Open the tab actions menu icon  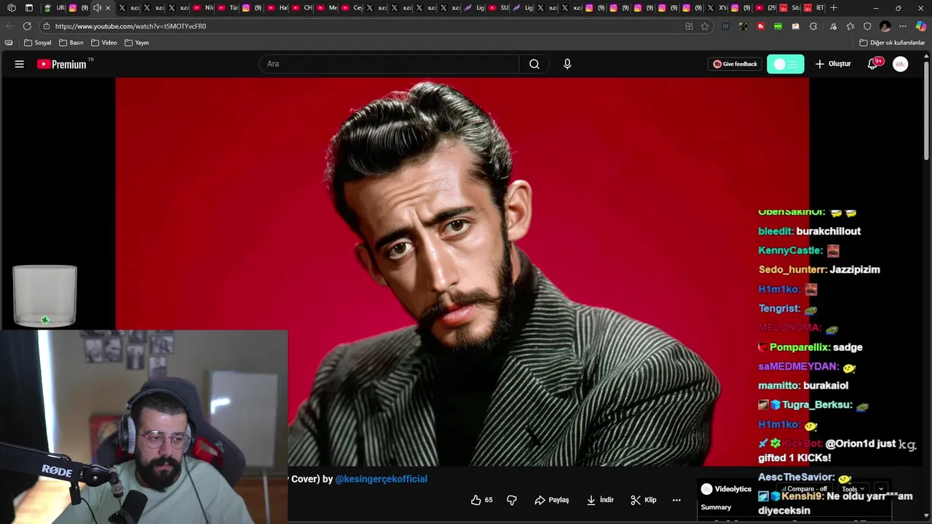29,8
